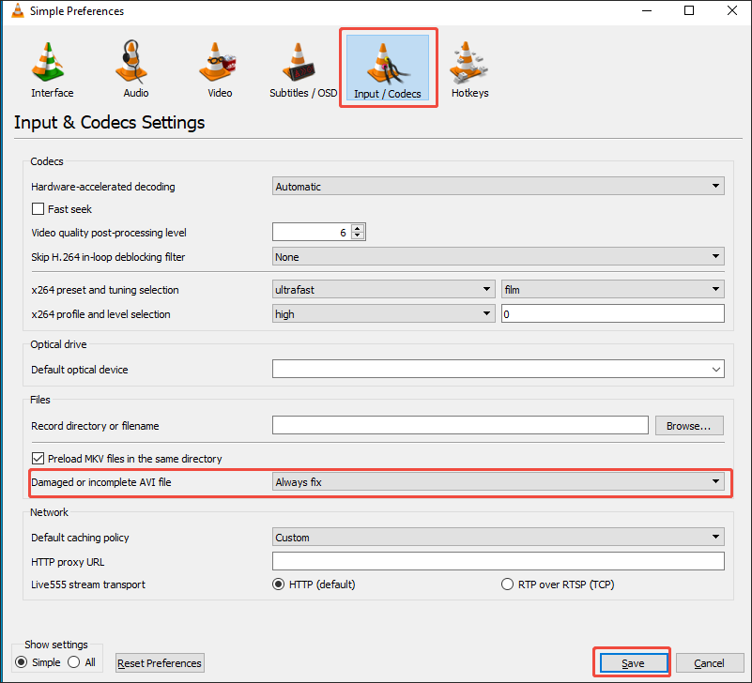Image resolution: width=752 pixels, height=683 pixels.
Task: Increase video quality post-processing level
Action: coord(358,227)
